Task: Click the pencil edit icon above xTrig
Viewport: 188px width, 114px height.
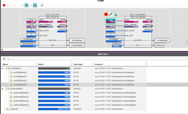Action: [111, 14]
